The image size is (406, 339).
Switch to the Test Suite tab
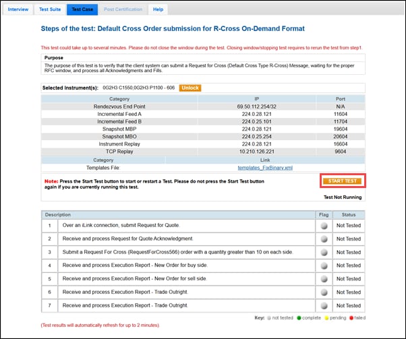(x=51, y=9)
